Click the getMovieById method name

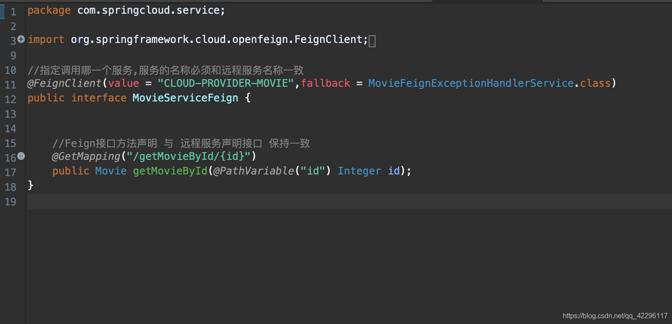coord(170,171)
